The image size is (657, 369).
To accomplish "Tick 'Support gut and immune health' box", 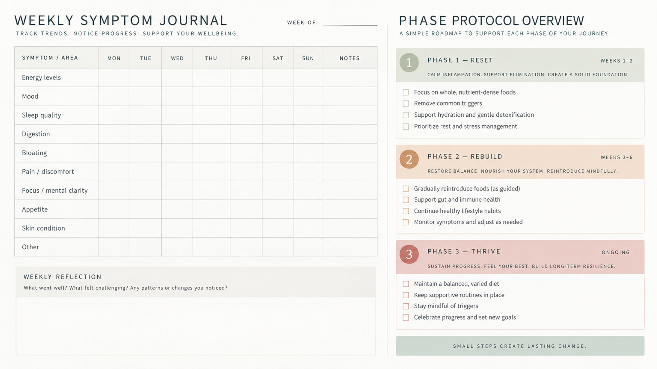I will 406,200.
